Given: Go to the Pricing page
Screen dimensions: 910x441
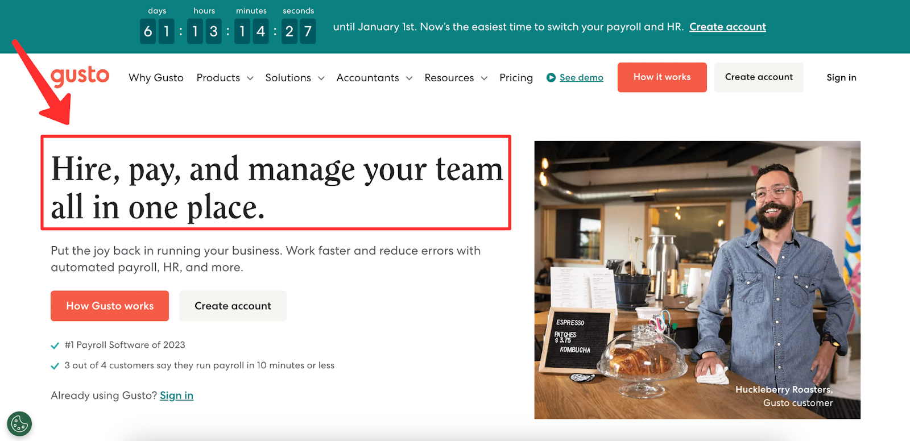Looking at the screenshot, I should tap(516, 78).
